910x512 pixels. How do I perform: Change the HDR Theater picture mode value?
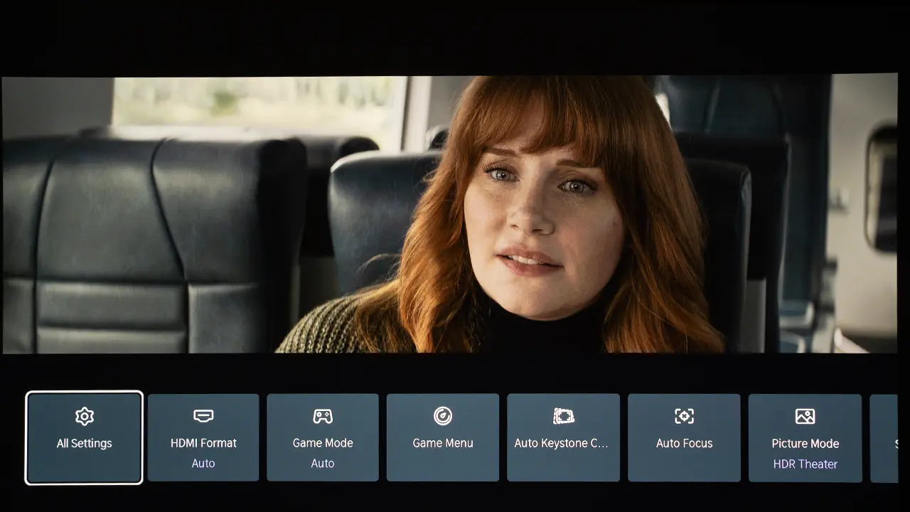point(805,464)
